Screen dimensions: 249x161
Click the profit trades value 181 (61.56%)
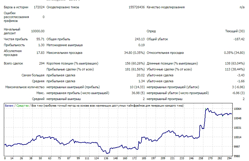coord(135,69)
